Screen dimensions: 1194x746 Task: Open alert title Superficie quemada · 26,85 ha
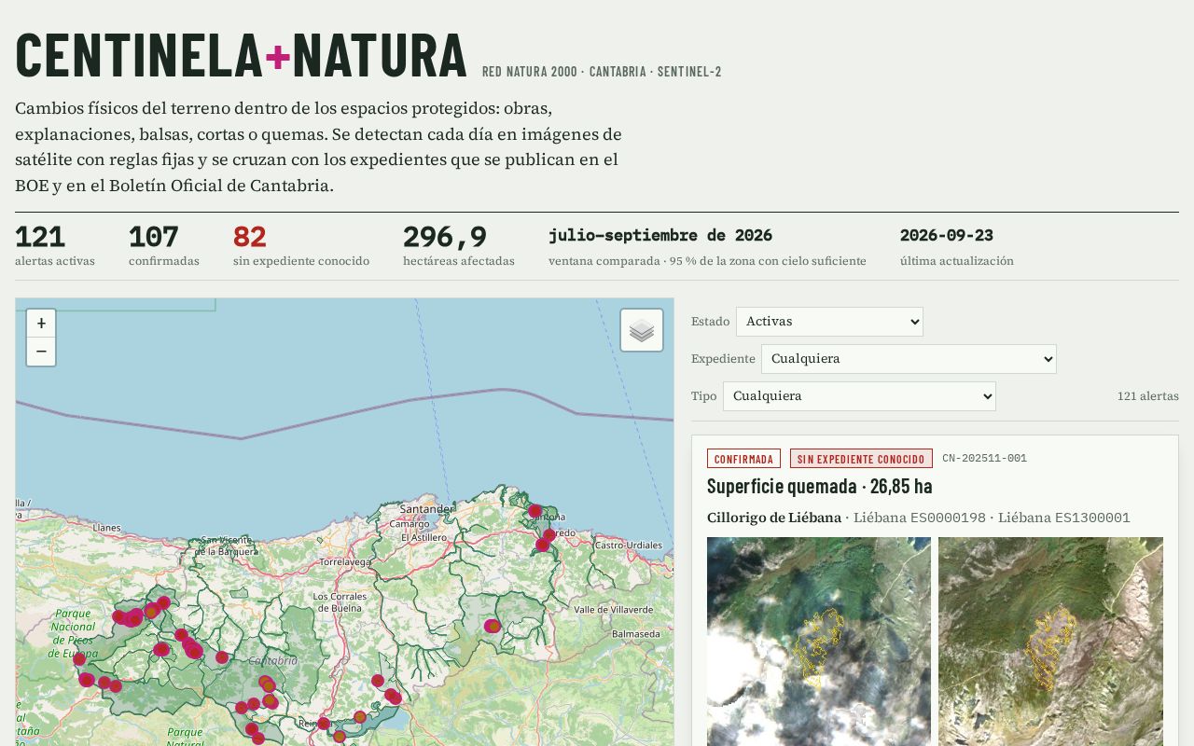click(819, 486)
